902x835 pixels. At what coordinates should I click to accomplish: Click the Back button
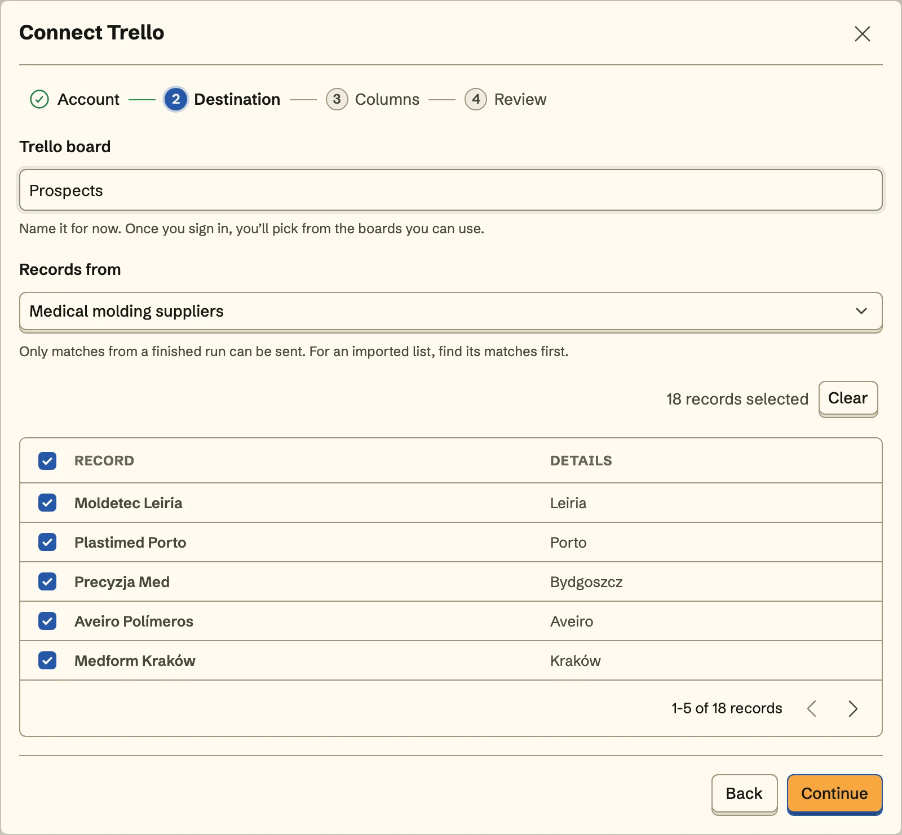pyautogui.click(x=744, y=793)
